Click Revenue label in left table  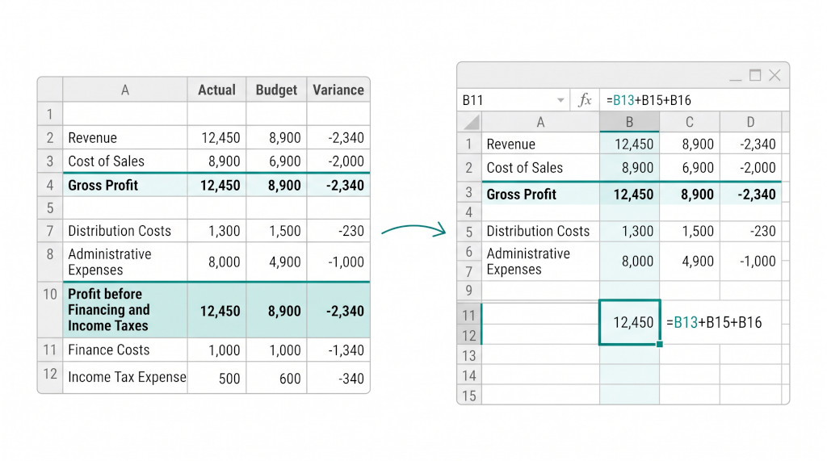tap(93, 138)
